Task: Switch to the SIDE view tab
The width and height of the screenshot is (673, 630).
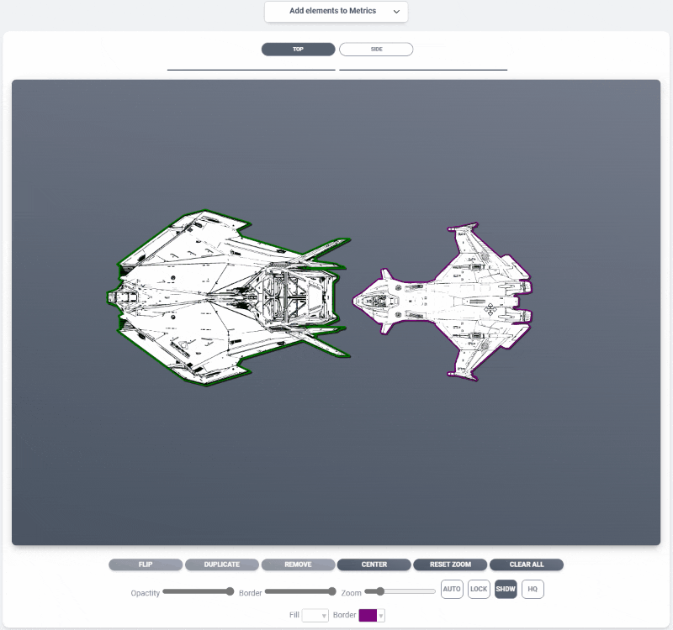Action: coord(376,50)
